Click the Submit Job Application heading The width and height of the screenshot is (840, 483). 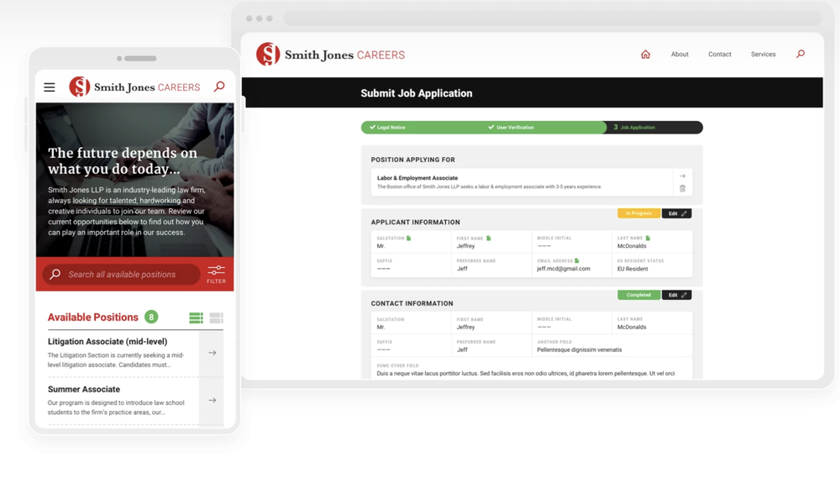click(417, 93)
